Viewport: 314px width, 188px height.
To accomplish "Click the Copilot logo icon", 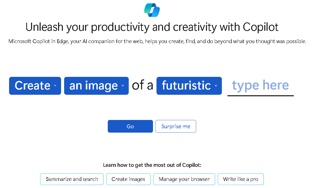I will [152, 10].
